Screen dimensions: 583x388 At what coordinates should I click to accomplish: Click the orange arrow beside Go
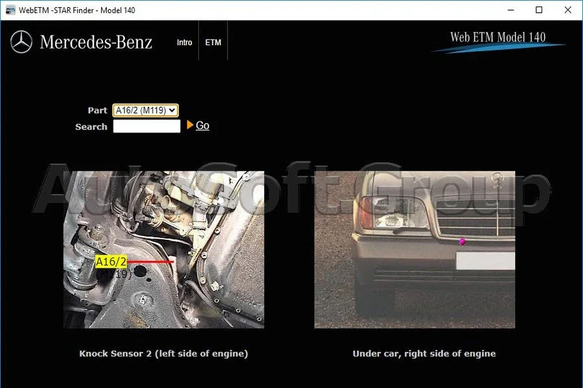190,125
